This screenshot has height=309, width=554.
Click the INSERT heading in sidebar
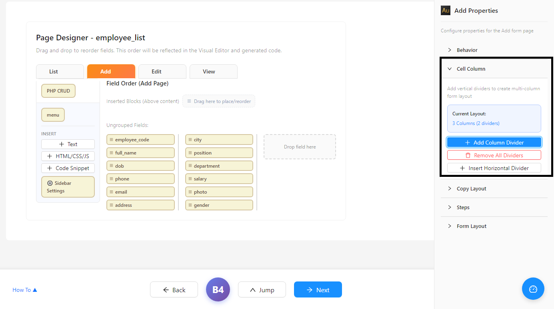click(x=49, y=134)
